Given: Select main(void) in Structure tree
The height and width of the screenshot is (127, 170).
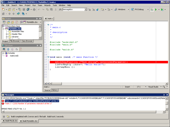Looking at the screenshot, I should click(x=14, y=56).
